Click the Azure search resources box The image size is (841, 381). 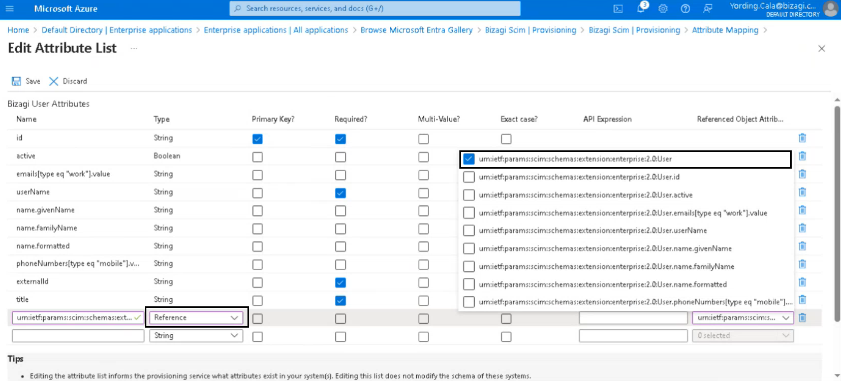(x=375, y=9)
